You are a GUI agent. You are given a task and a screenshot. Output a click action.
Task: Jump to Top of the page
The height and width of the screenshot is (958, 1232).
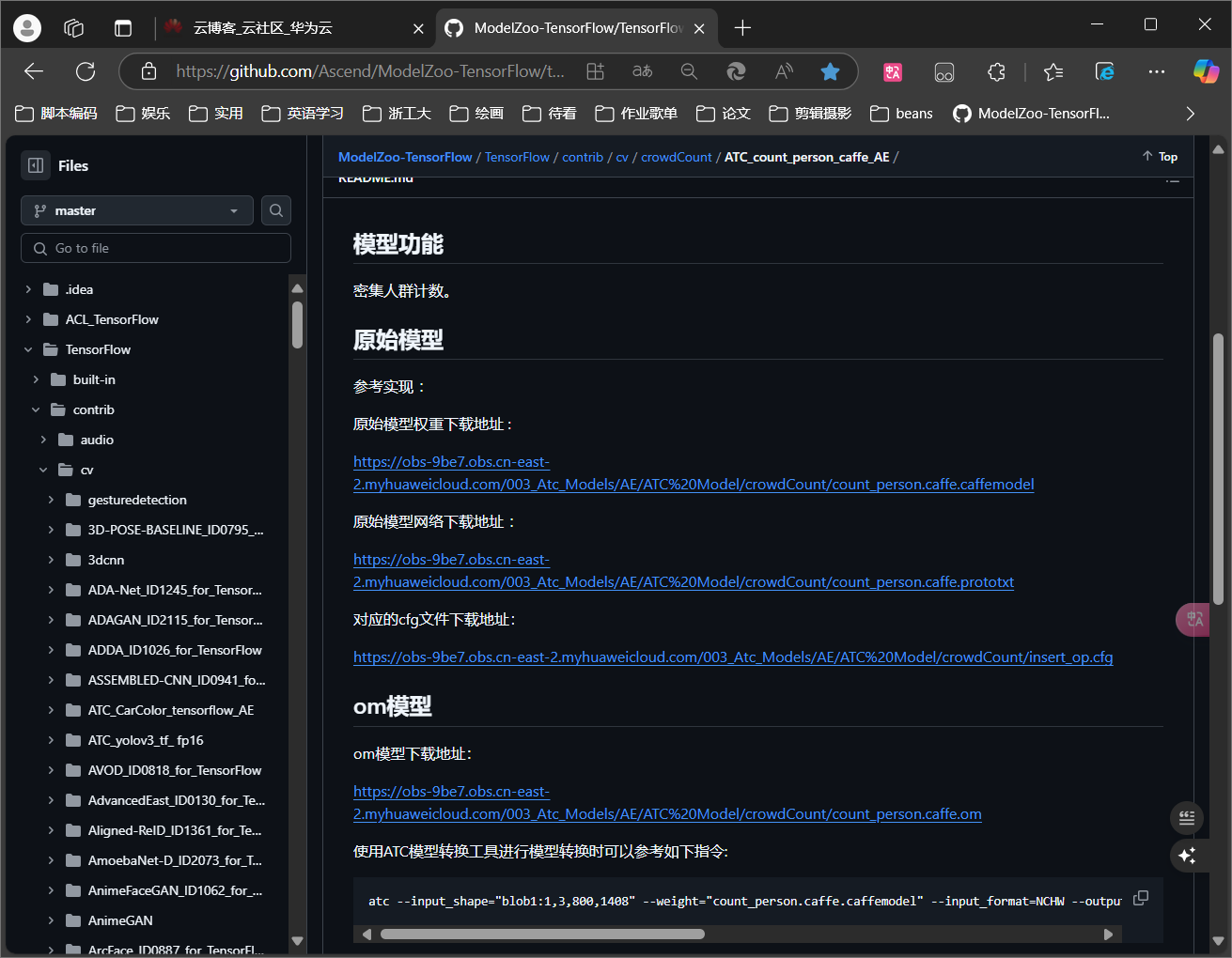[1161, 157]
